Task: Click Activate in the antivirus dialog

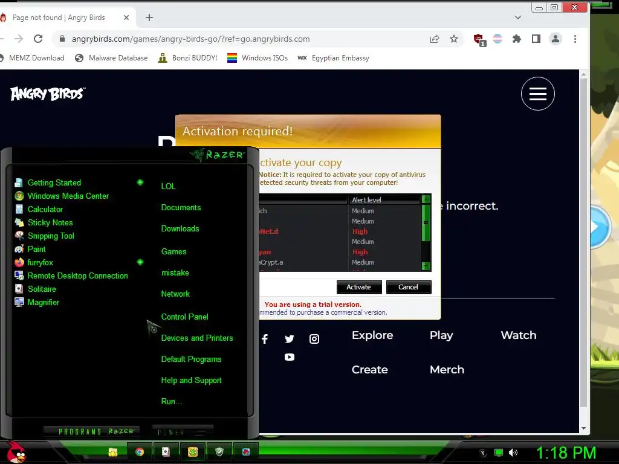Action: coord(359,287)
